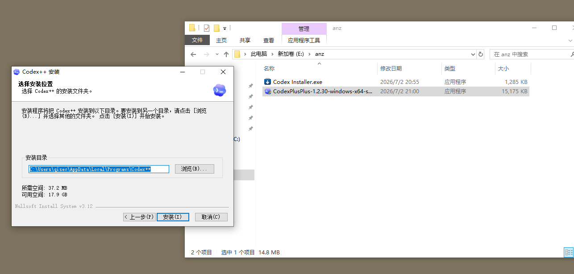Click the chevron before anz in address bar
Image resolution: width=574 pixels, height=274 pixels.
click(x=309, y=54)
